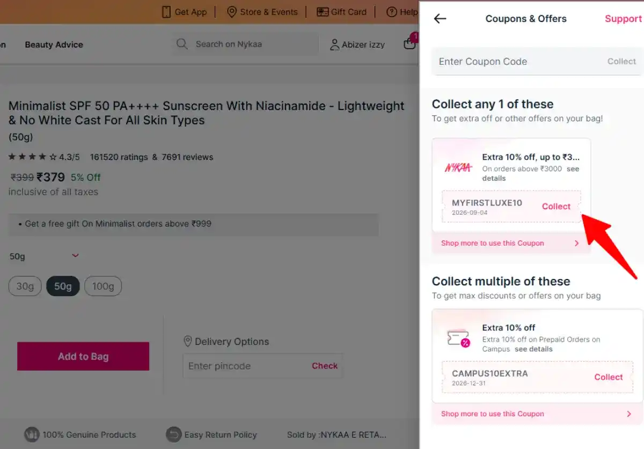Click the Help question mark icon
The image size is (644, 449).
coord(392,12)
